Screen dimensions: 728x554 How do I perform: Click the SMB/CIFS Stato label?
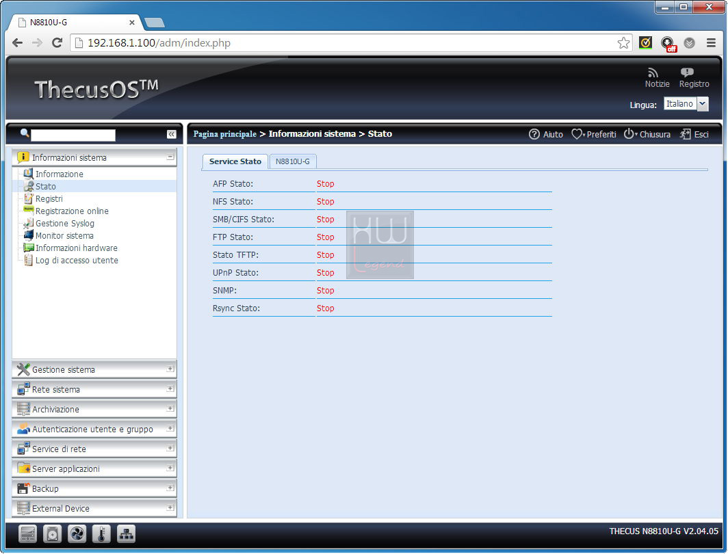(x=244, y=220)
